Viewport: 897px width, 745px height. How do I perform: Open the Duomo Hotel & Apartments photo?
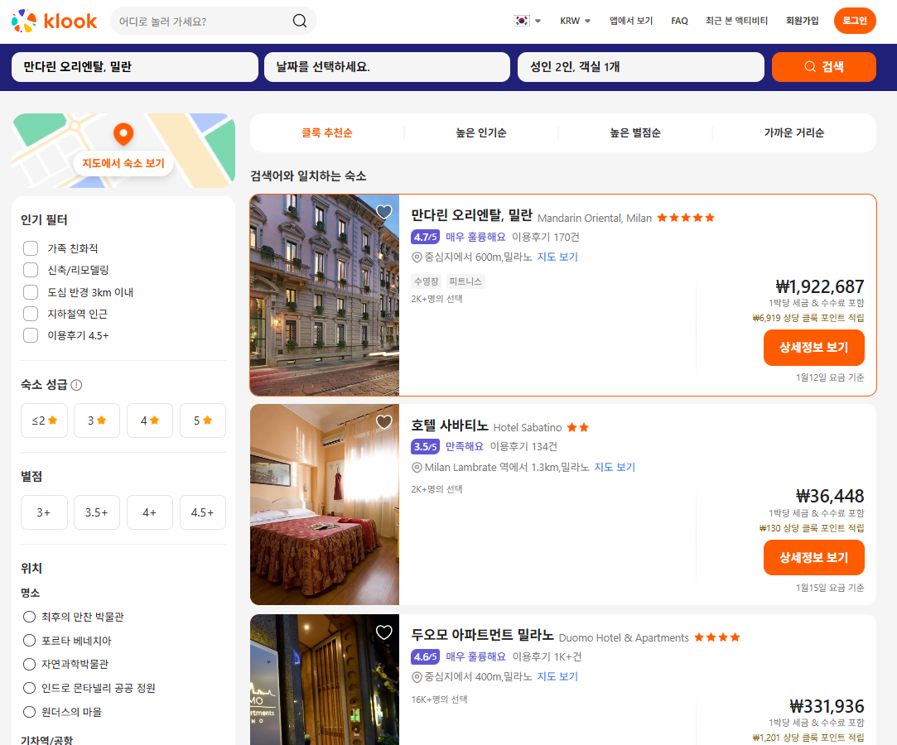[x=325, y=680]
